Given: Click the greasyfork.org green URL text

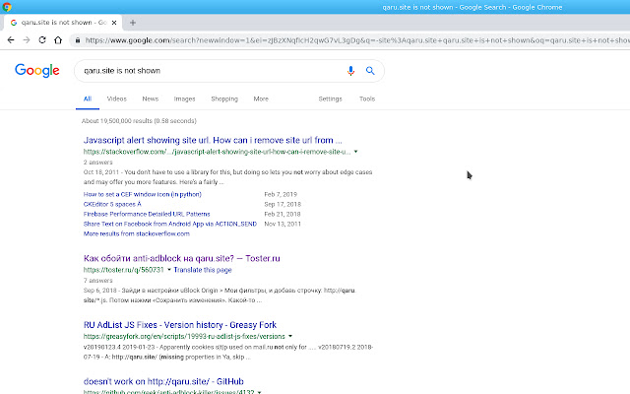Looking at the screenshot, I should tap(184, 336).
